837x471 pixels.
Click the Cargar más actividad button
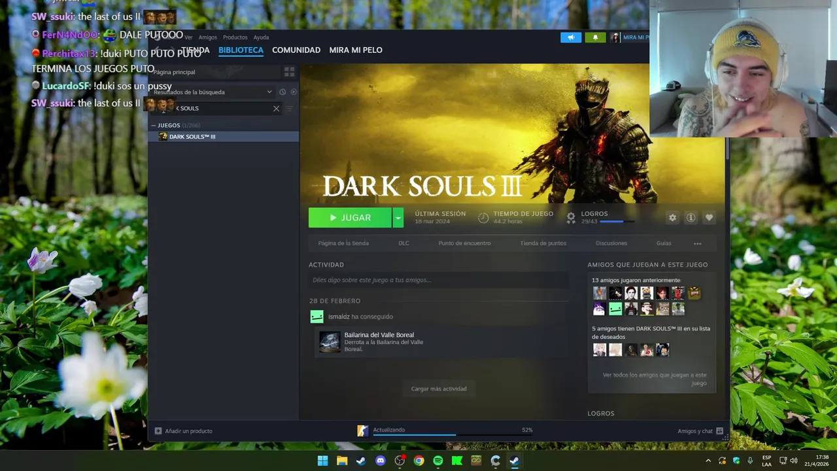[439, 389]
